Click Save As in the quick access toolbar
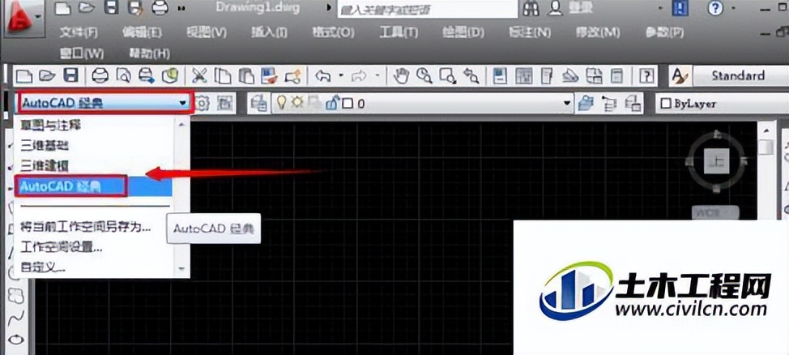Screen dimensions: 789x355 point(136,8)
